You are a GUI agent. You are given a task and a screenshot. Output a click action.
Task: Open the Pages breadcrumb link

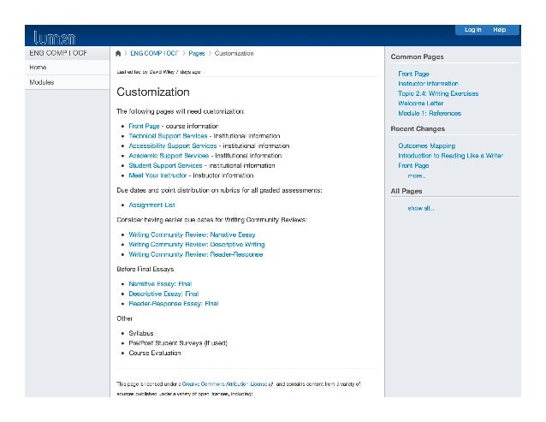click(x=196, y=53)
